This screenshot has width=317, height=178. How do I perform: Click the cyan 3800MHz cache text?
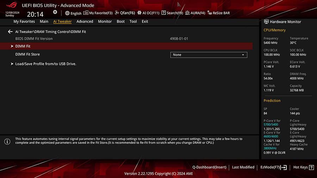coord(270,148)
